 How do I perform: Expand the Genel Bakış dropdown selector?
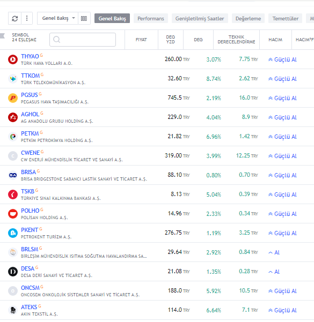click(x=57, y=18)
